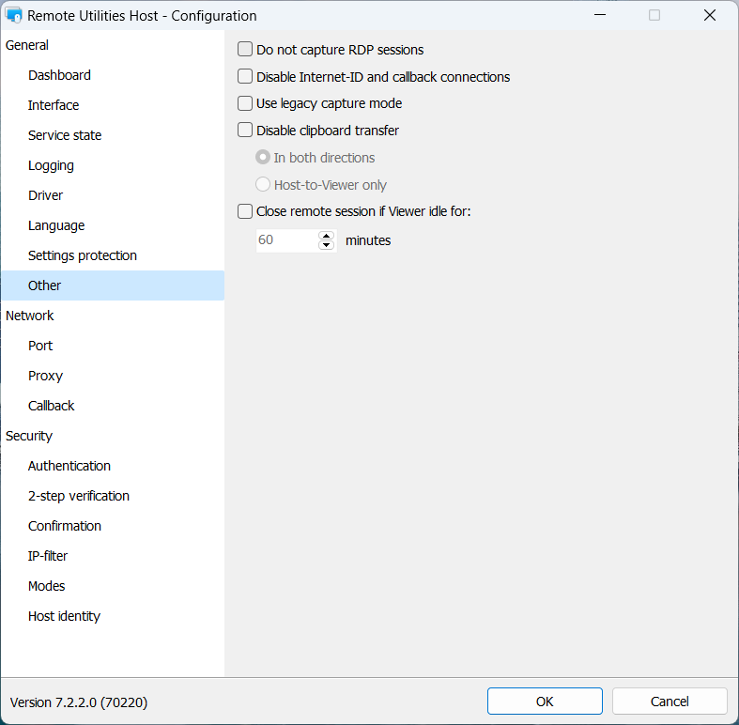This screenshot has height=725, width=739.
Task: Check Disable Internet-ID and callback connections
Action: point(245,77)
